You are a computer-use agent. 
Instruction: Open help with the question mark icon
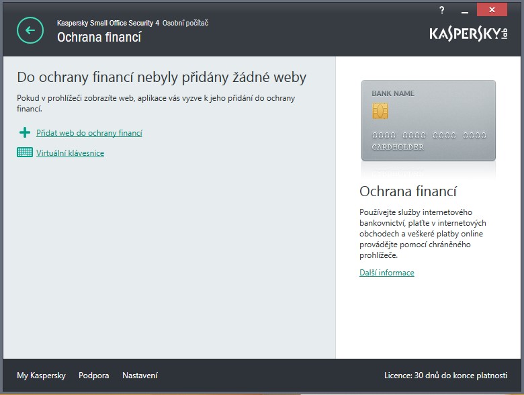[441, 10]
